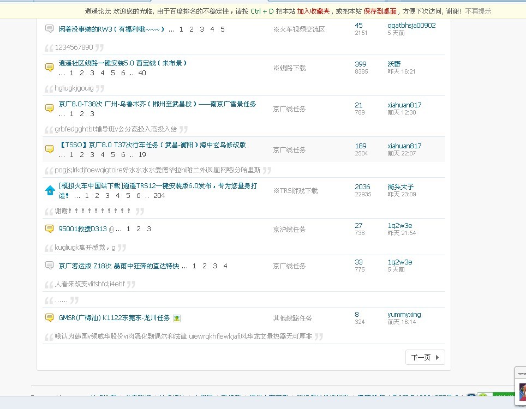Open the 京沪线任务 forum category
Image resolution: width=526 pixels, height=409 pixels.
(289, 230)
